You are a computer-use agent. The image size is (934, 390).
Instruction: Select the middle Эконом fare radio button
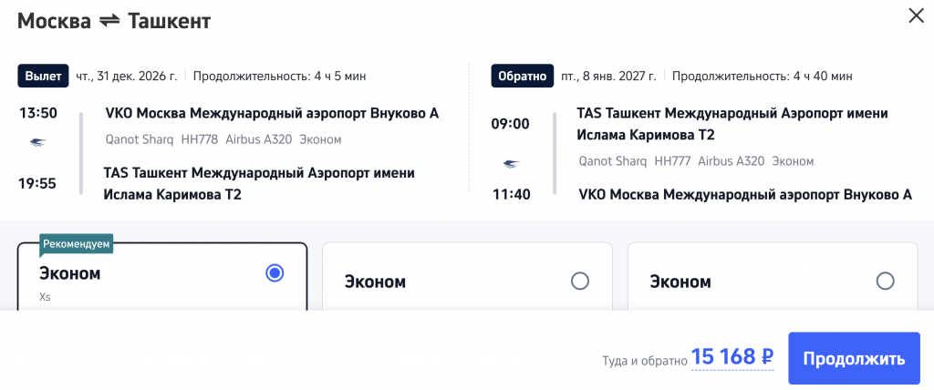pos(579,281)
